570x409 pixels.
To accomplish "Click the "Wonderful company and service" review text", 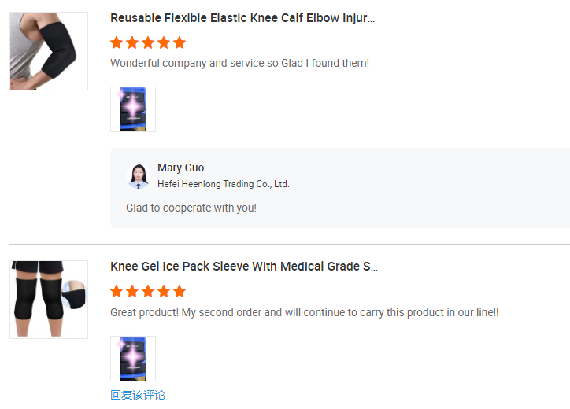I will [x=239, y=63].
